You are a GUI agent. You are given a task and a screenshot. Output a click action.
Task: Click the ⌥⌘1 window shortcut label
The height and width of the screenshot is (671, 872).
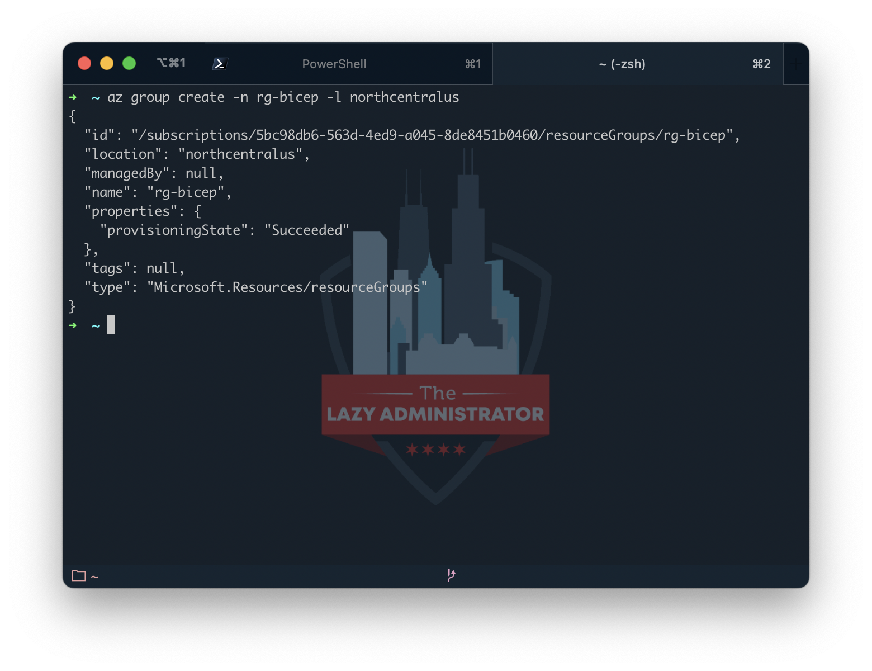tap(171, 63)
